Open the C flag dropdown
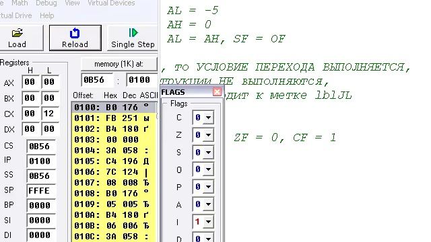The width and height of the screenshot is (431, 242). (x=208, y=118)
